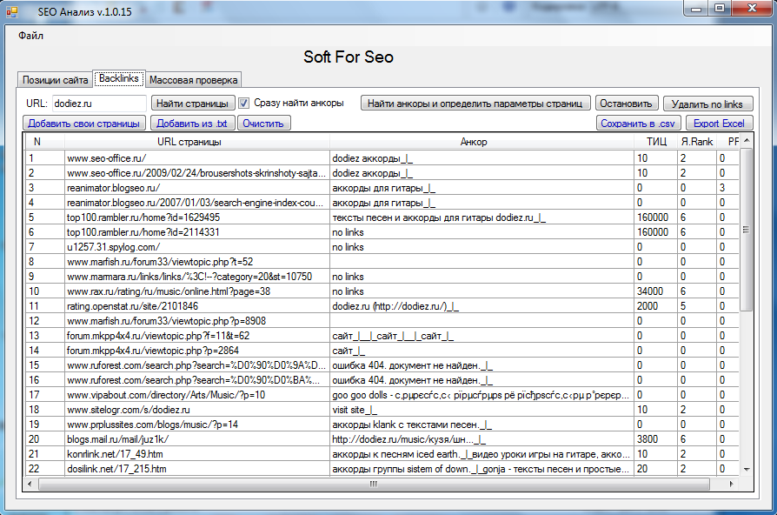This screenshot has width=777, height=515.
Task: Click the SEO Анализ app icon in title bar
Action: pos(12,11)
